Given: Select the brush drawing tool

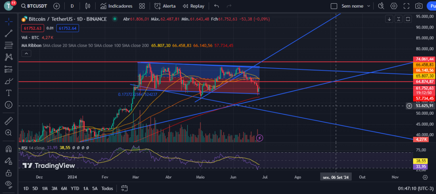Looking at the screenshot, I should click(x=9, y=81).
